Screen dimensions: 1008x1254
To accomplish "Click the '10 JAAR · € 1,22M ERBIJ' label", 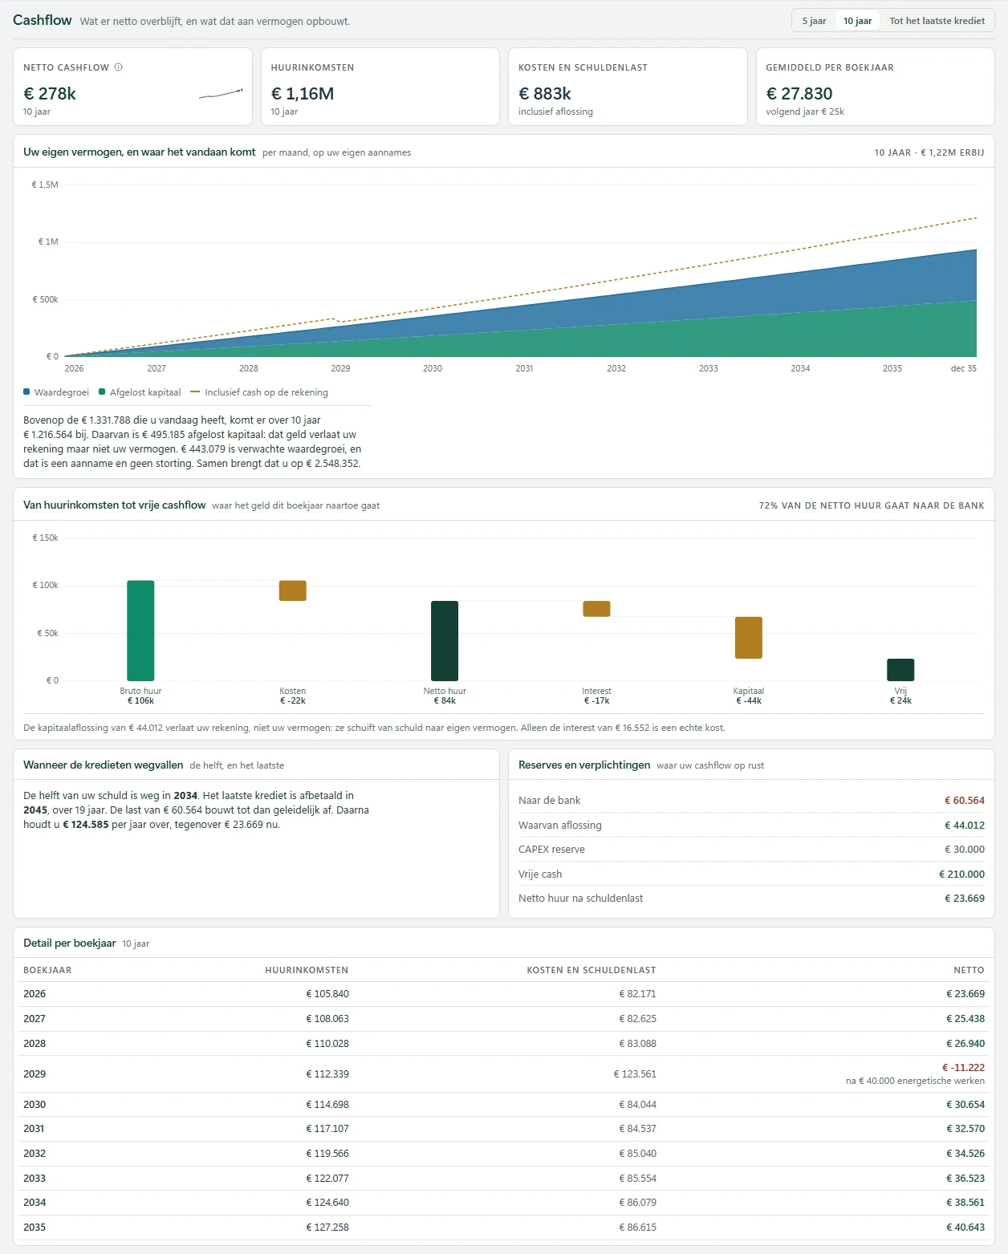I will tap(929, 152).
